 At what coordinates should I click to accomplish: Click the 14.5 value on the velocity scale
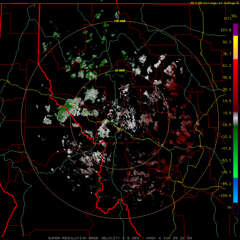tap(227, 101)
